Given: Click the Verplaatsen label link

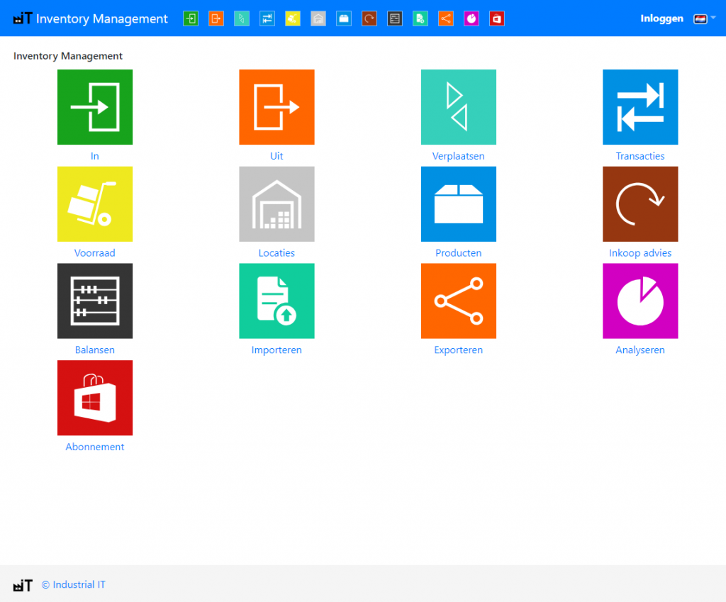Looking at the screenshot, I should point(459,156).
